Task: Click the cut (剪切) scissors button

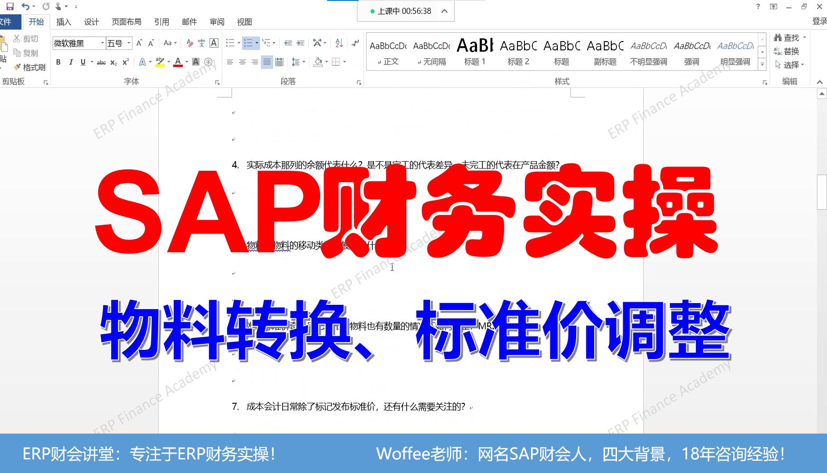Action: coord(26,39)
